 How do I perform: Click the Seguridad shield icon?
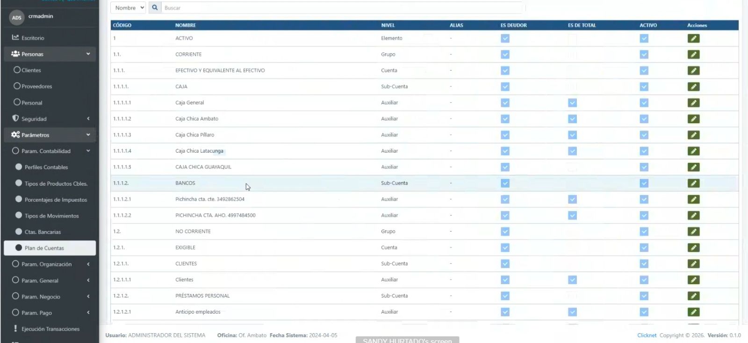15,119
